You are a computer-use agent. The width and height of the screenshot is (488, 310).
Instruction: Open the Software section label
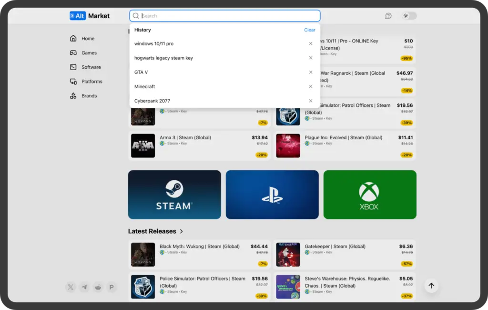click(x=91, y=67)
